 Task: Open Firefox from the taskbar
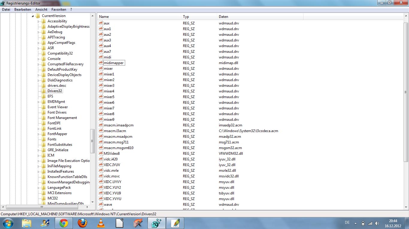[x=82, y=223]
